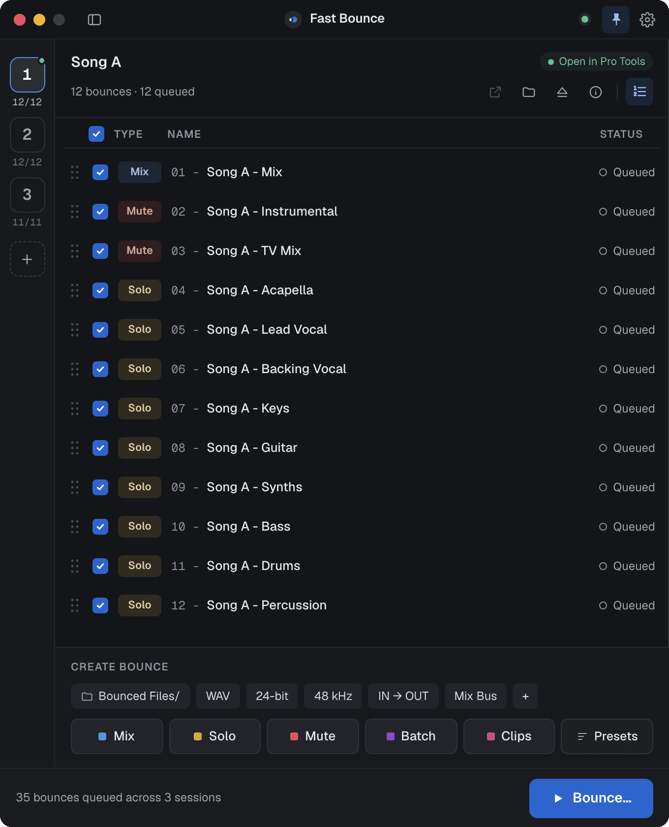Add a bounce option with plus chip

tap(525, 696)
